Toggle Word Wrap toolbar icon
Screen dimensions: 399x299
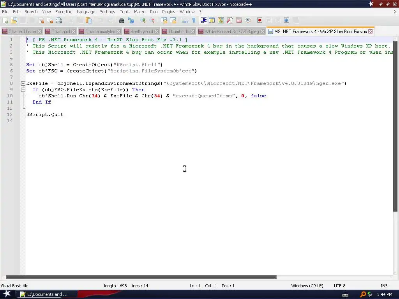[185, 20]
